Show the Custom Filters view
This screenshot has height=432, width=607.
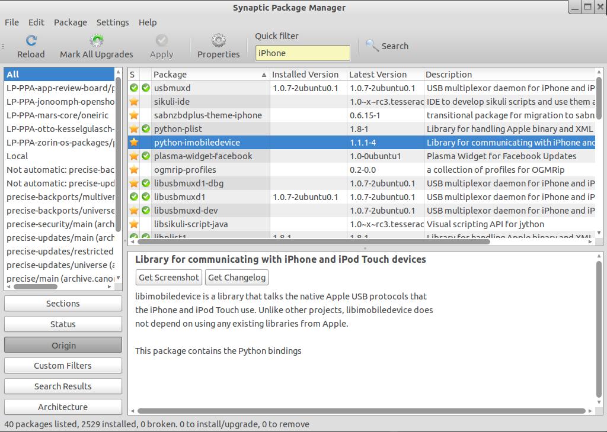pyautogui.click(x=63, y=366)
